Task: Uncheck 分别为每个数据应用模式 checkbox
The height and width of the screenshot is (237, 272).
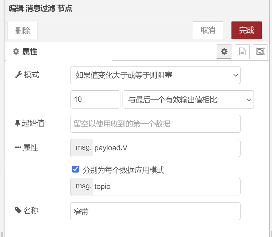Action: click(x=75, y=169)
